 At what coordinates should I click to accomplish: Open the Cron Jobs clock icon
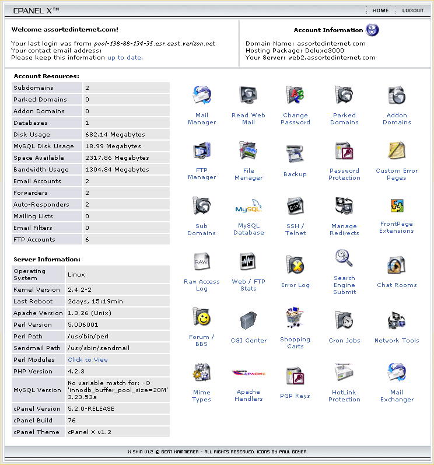[x=344, y=320]
